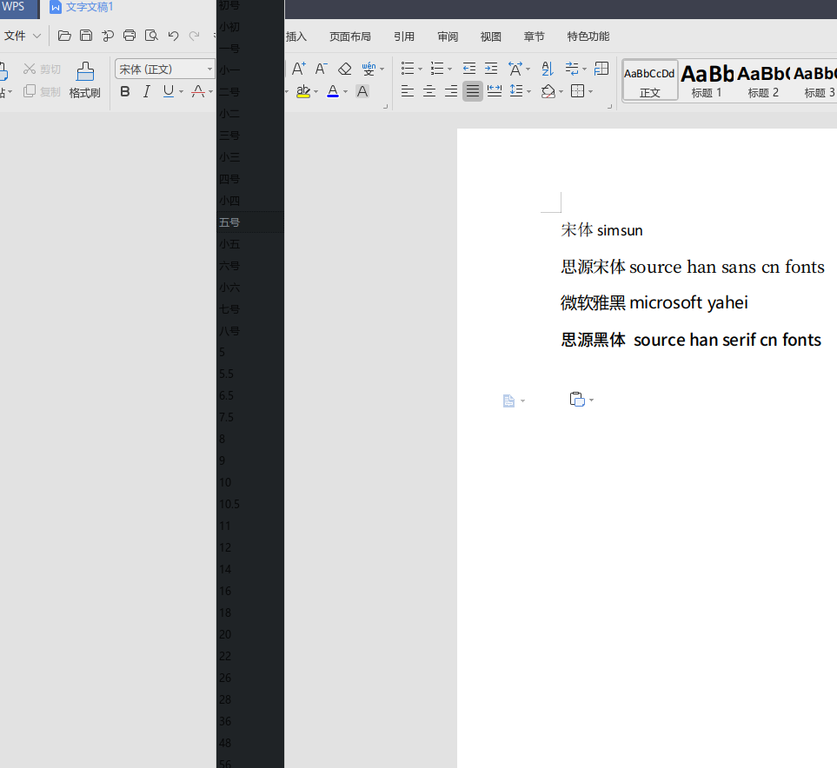Click the Undo arrow
The image size is (837, 768).
pyautogui.click(x=173, y=36)
